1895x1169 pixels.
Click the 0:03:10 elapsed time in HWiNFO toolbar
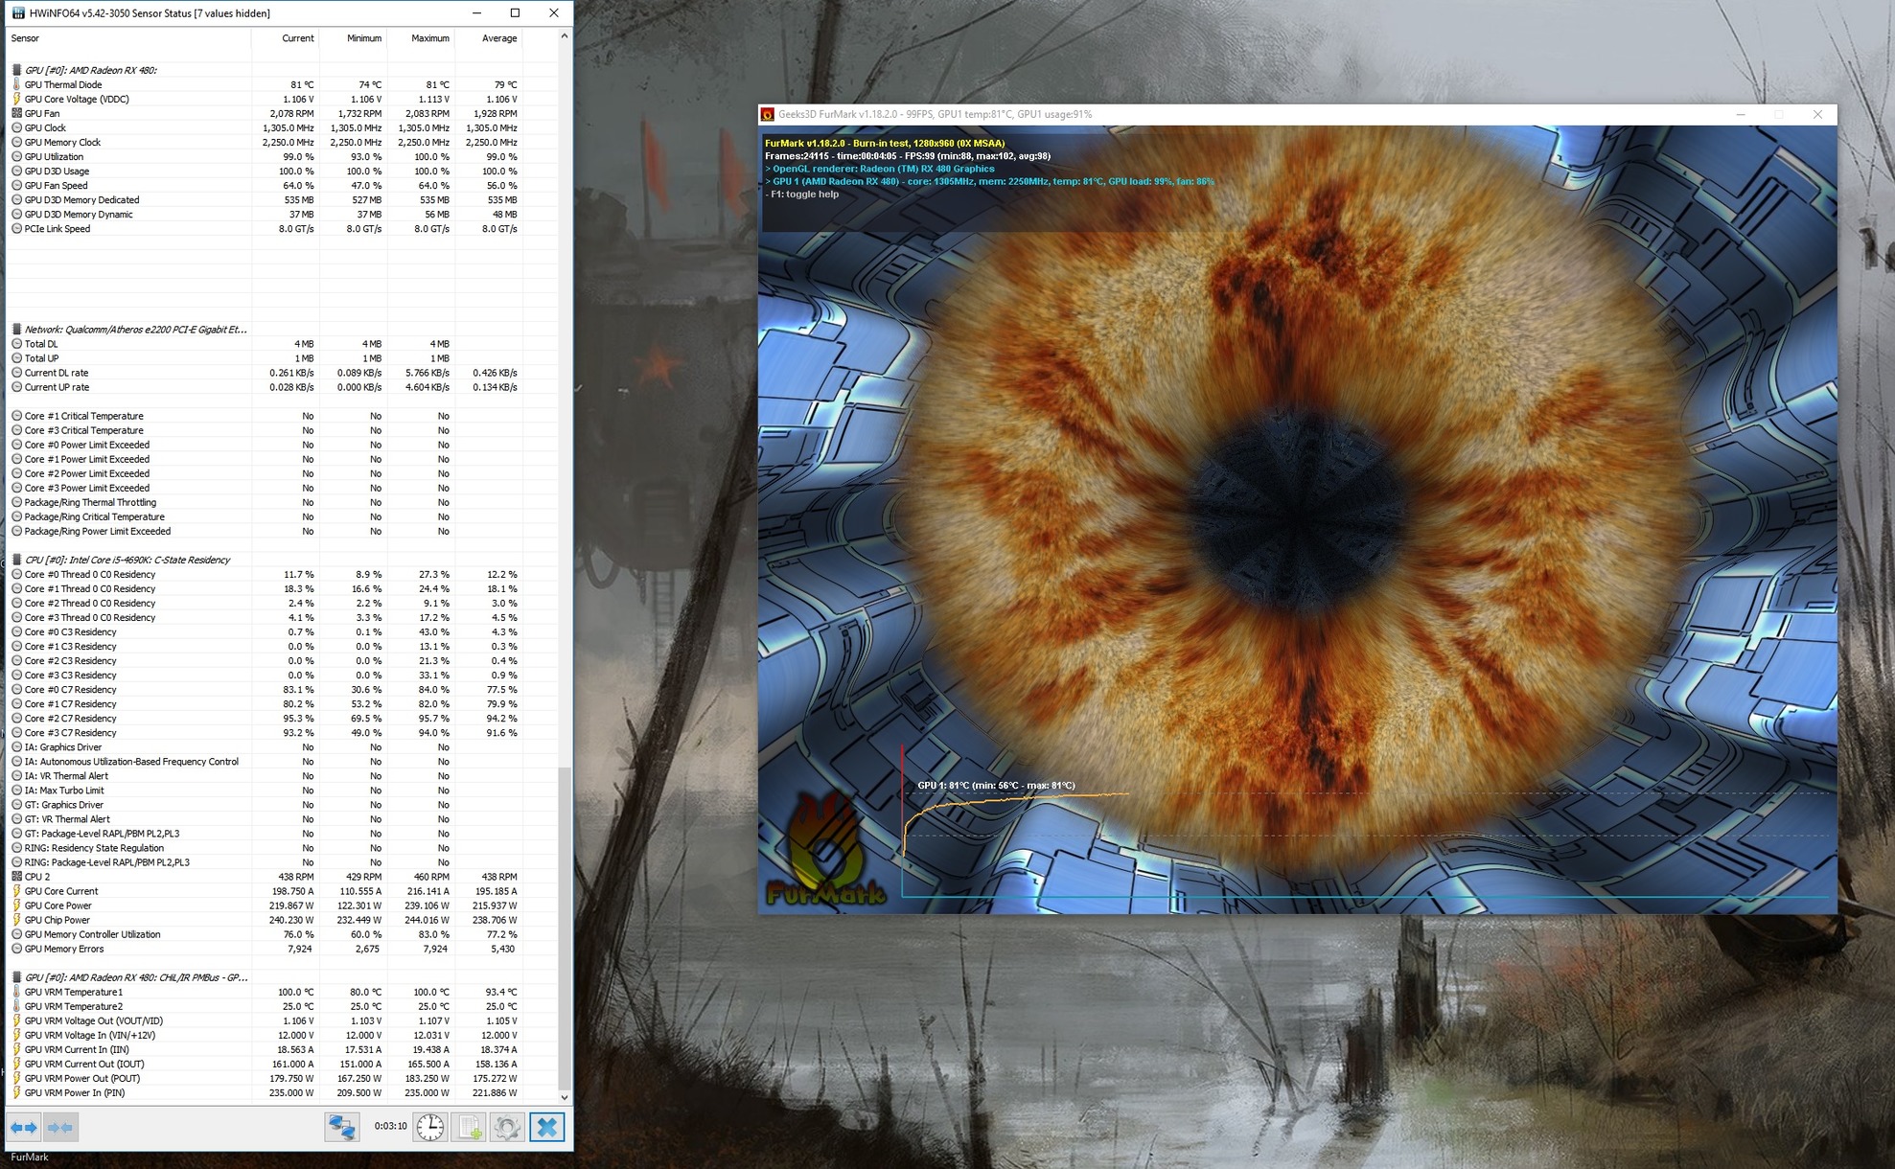(390, 1126)
